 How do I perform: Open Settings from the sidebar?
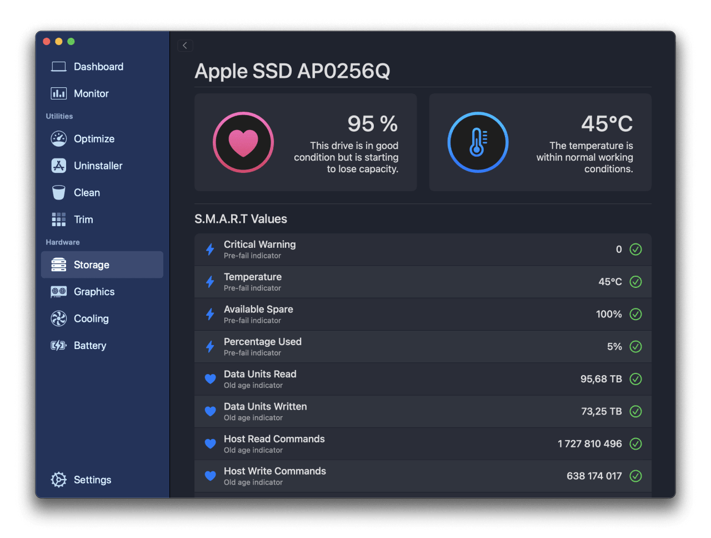click(102, 480)
